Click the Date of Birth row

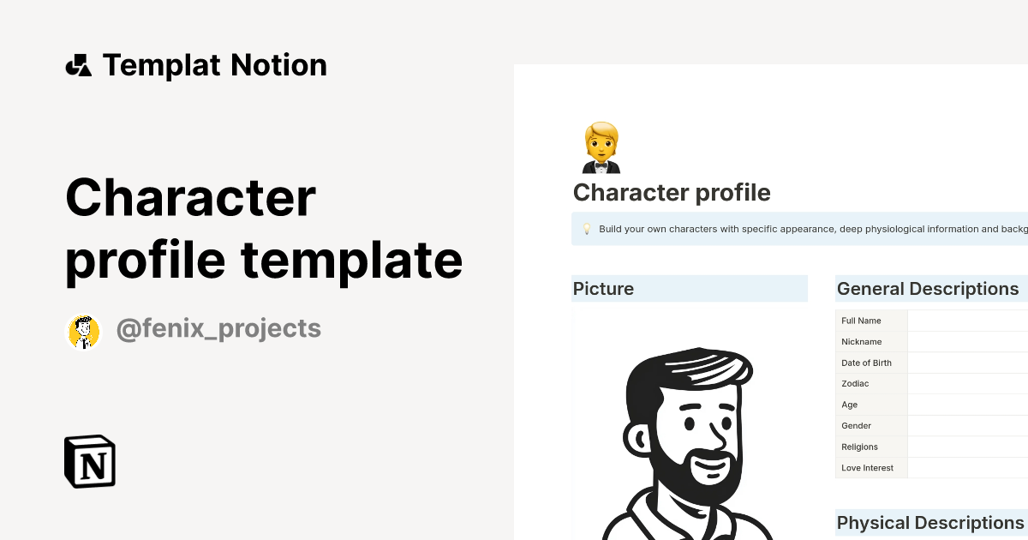(867, 363)
